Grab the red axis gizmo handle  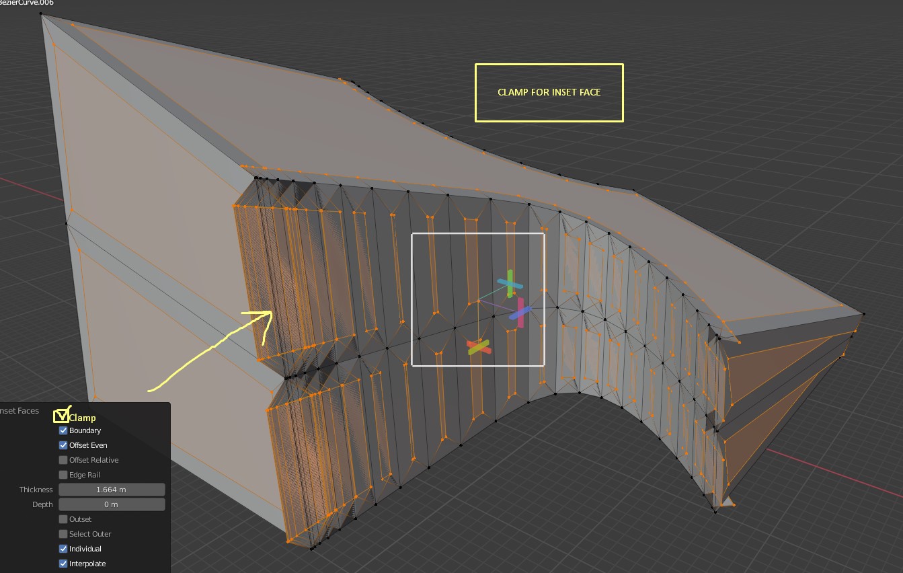tap(478, 347)
